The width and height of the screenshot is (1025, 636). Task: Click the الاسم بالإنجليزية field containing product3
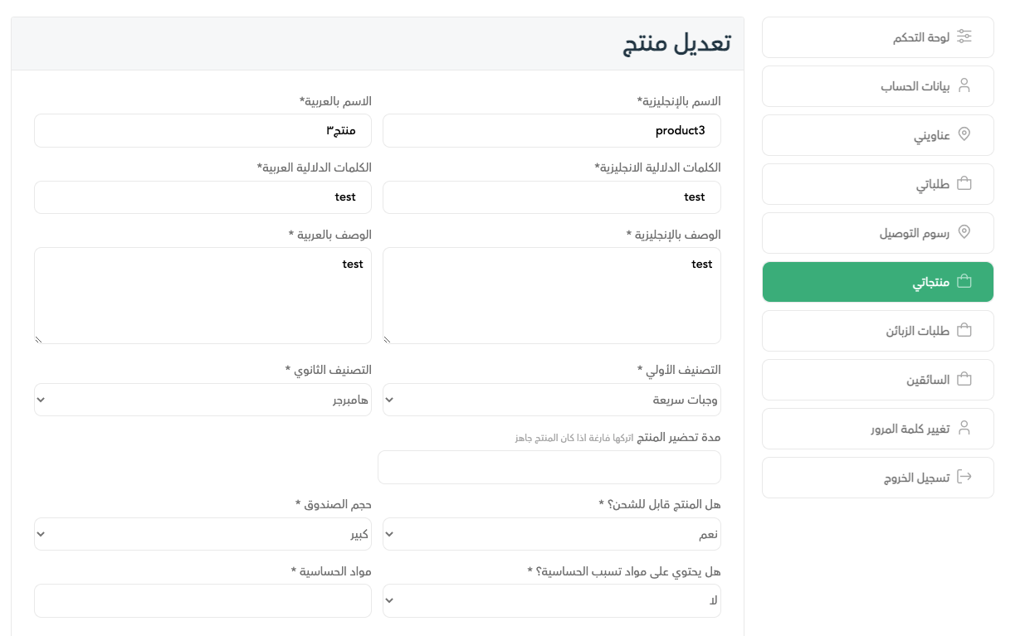pos(551,131)
